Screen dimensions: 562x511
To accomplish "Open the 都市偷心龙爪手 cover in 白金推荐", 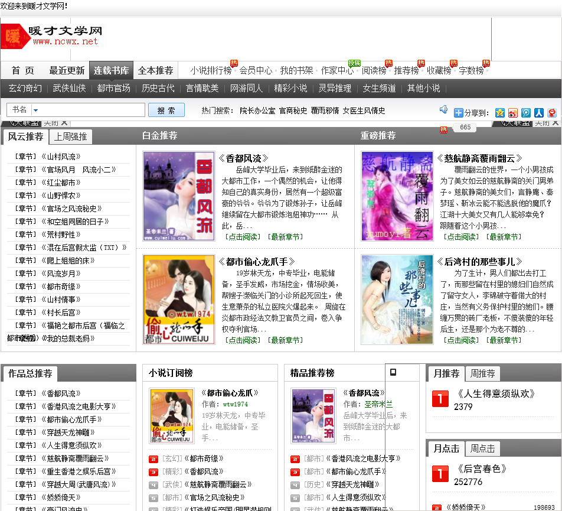I will click(179, 300).
